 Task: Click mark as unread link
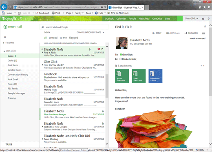point(197,38)
